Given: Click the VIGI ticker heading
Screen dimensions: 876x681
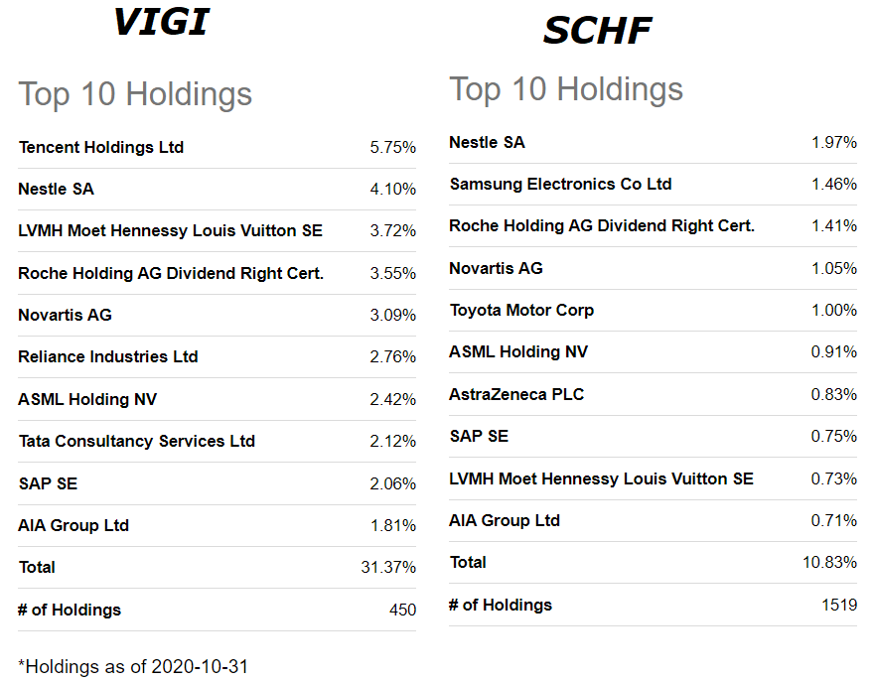Looking at the screenshot, I should click(x=162, y=22).
